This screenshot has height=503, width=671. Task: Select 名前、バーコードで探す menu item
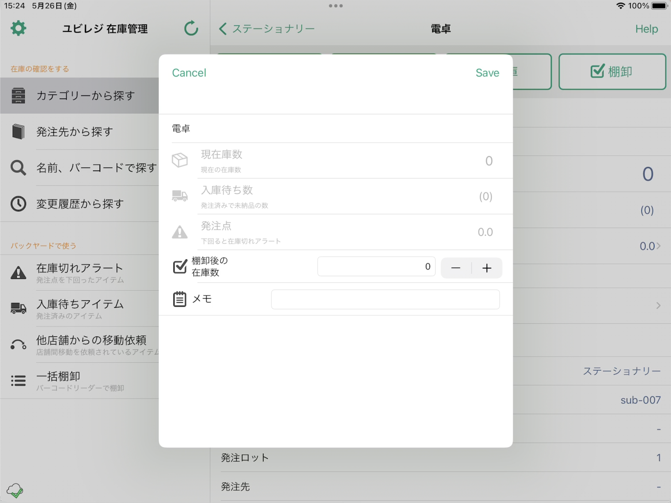[80, 168]
